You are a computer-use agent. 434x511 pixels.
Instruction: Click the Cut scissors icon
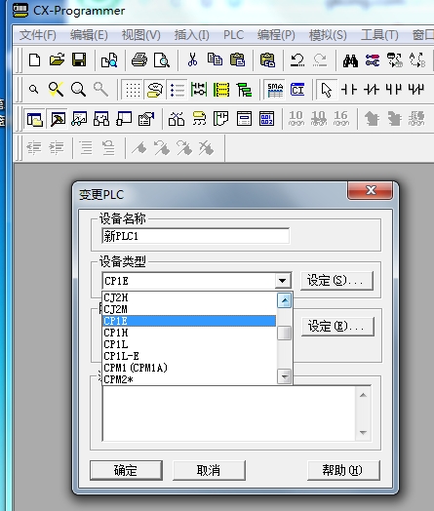(192, 60)
